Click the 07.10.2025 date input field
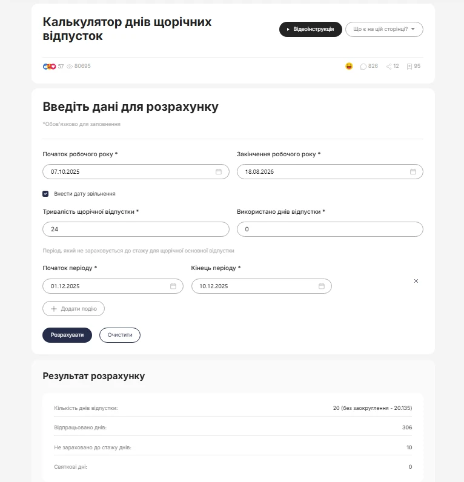 click(x=136, y=171)
